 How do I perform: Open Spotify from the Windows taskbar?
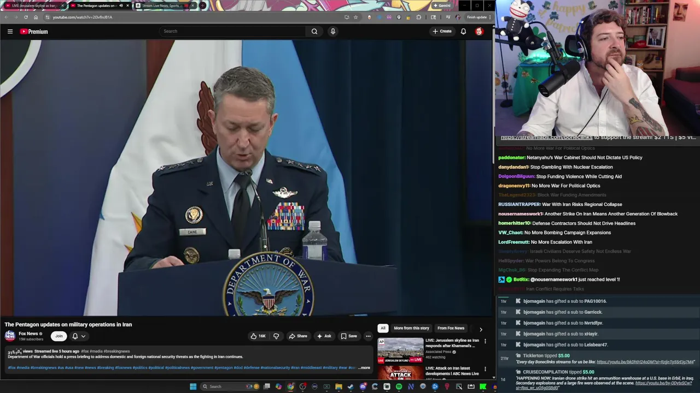tap(399, 386)
